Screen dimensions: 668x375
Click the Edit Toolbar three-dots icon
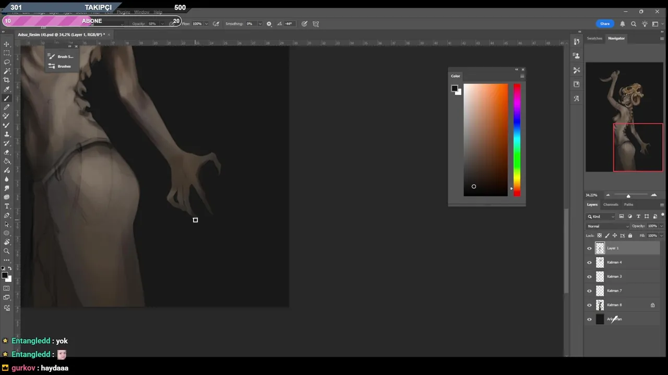7,259
